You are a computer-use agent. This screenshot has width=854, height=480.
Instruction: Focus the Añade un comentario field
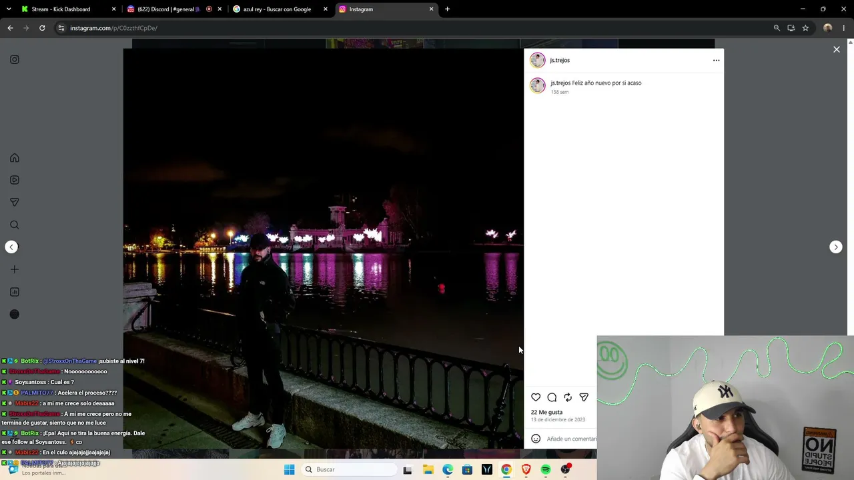click(571, 439)
